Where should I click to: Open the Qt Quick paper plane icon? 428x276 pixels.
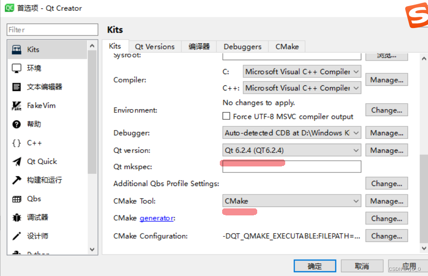tap(17, 161)
